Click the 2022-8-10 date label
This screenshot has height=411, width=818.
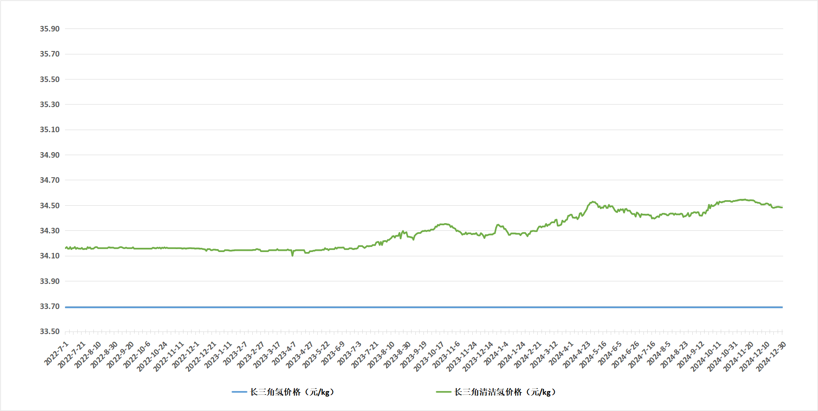pyautogui.click(x=87, y=355)
